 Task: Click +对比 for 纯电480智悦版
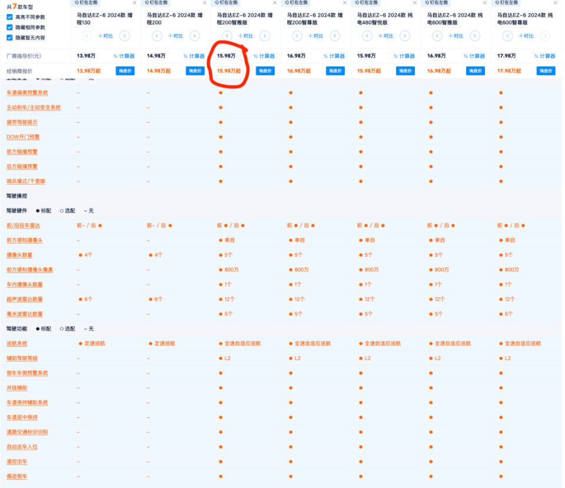(386, 36)
